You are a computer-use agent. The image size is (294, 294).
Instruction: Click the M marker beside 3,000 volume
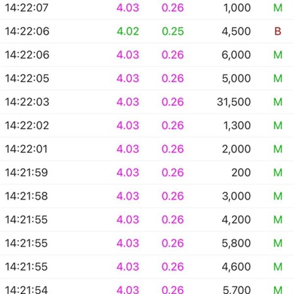[278, 196]
